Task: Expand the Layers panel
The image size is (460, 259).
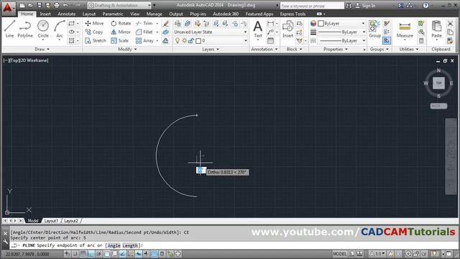Action: point(211,50)
